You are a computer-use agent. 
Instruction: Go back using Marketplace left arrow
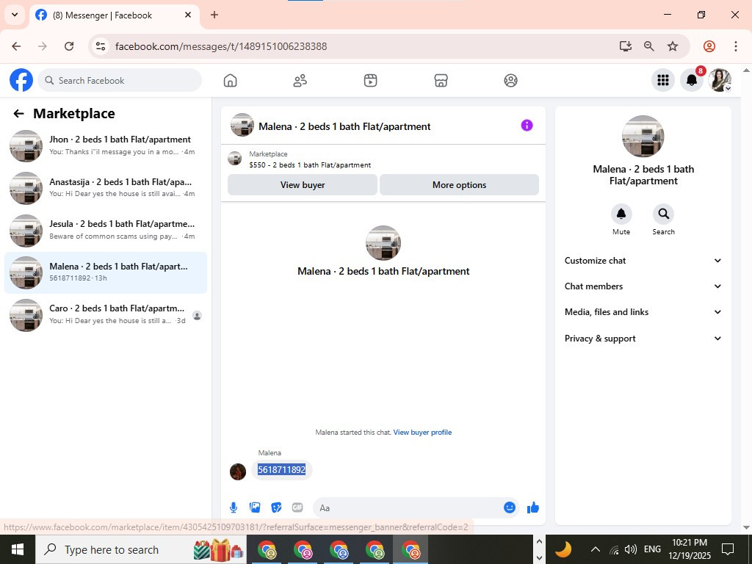[x=18, y=114]
